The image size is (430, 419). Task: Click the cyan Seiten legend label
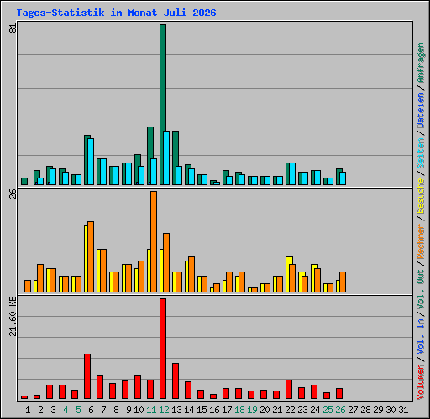click(x=421, y=153)
